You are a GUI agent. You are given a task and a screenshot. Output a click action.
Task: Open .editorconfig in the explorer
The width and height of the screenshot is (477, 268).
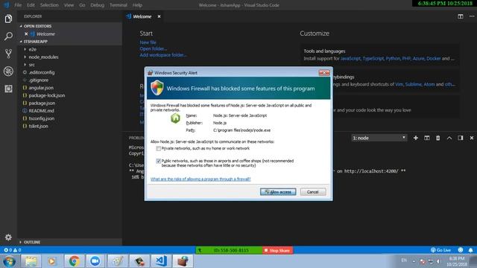point(42,72)
